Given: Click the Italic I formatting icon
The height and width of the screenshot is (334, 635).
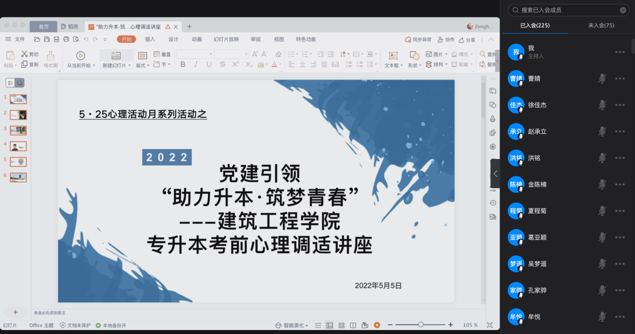Looking at the screenshot, I should coord(196,64).
